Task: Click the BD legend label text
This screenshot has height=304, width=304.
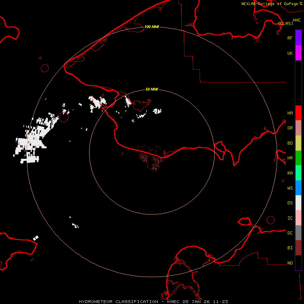Action: pos(290,143)
